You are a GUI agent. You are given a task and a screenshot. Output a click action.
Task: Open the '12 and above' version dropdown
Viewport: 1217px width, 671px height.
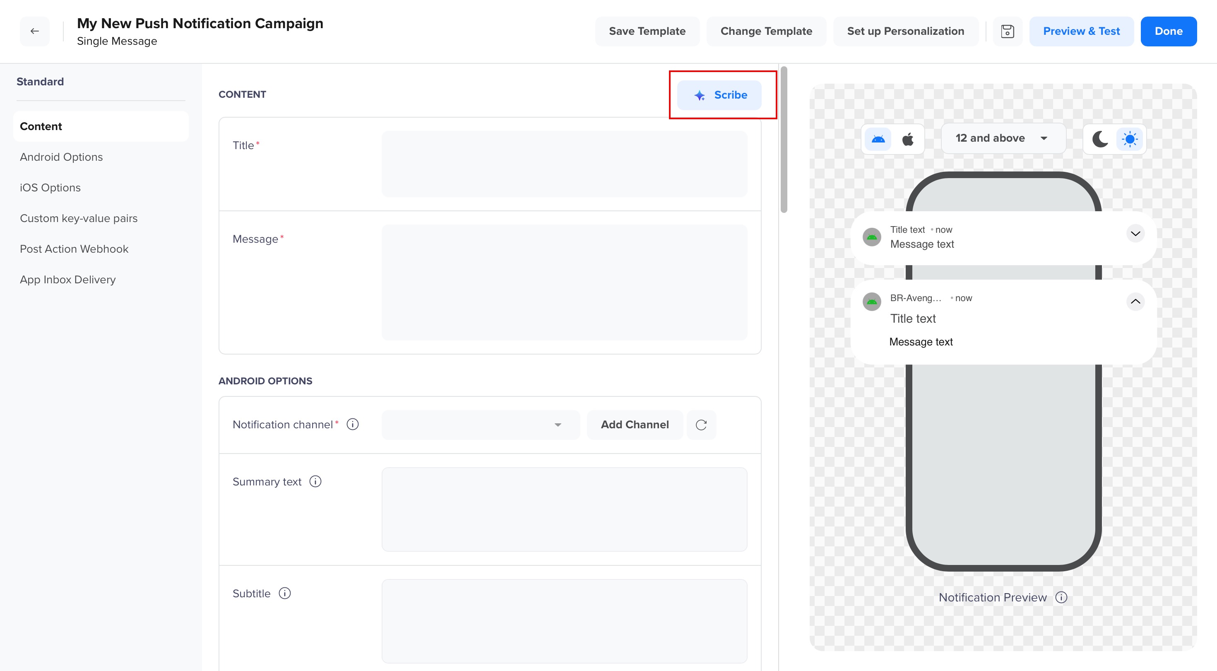(1003, 138)
